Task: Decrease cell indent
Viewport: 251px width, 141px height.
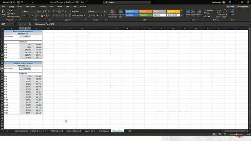Action: point(64,16)
